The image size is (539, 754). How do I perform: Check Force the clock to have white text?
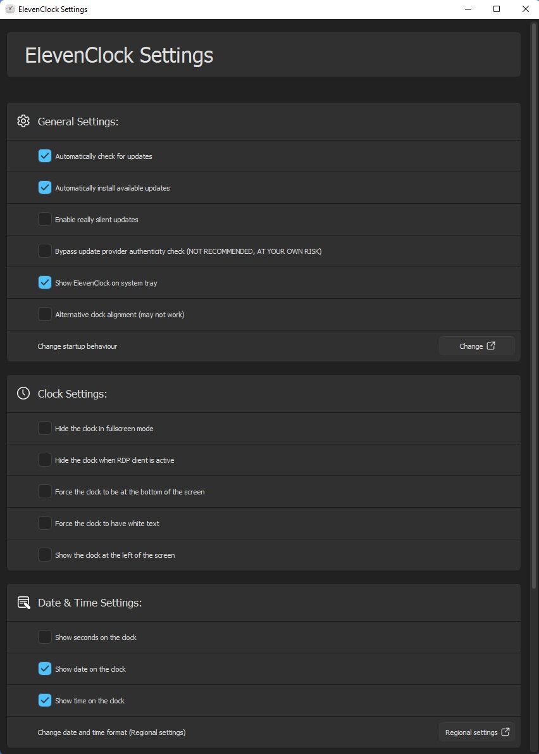click(45, 523)
